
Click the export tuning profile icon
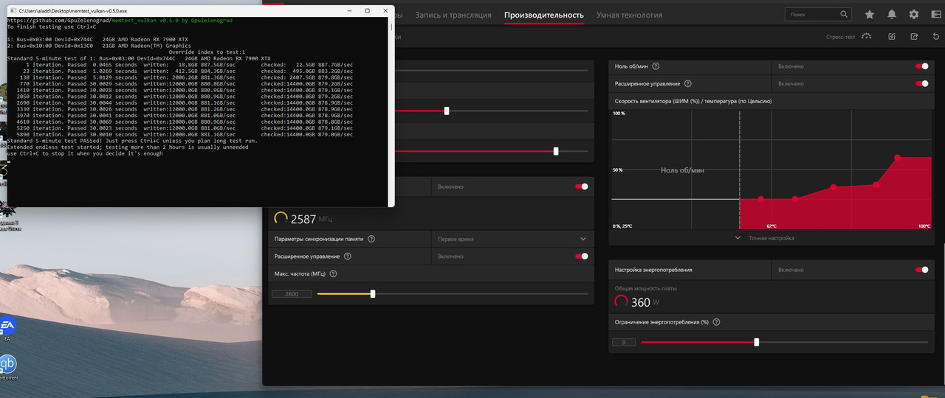coord(914,36)
